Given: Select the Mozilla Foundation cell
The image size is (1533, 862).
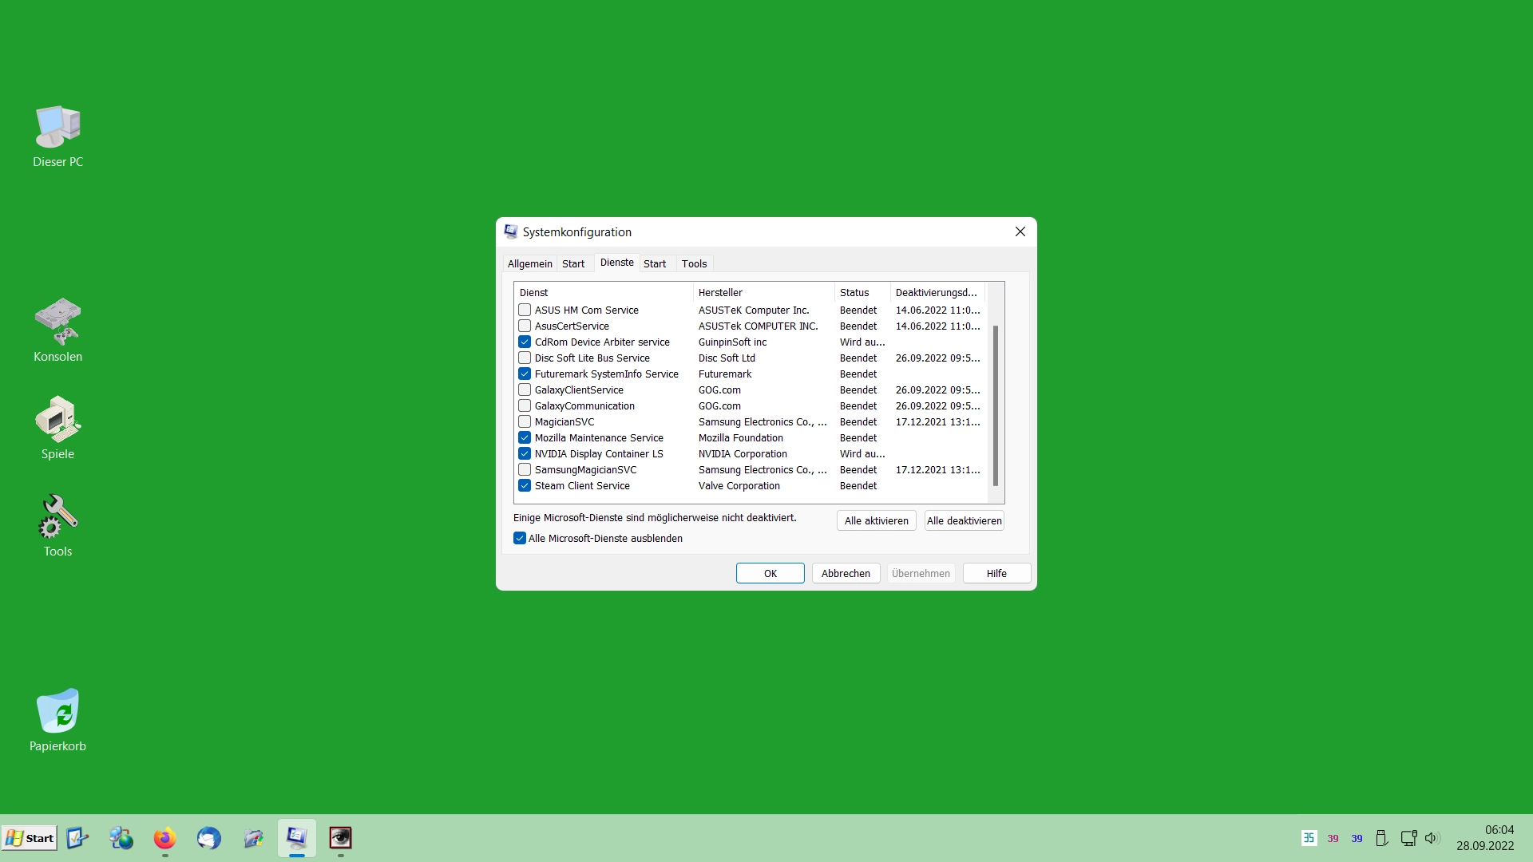Looking at the screenshot, I should [x=740, y=438].
